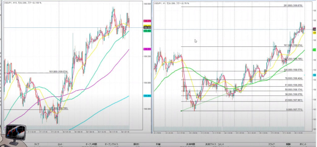Click the magenta 109.255 price tag
The width and height of the screenshot is (317, 147).
coord(147,49)
